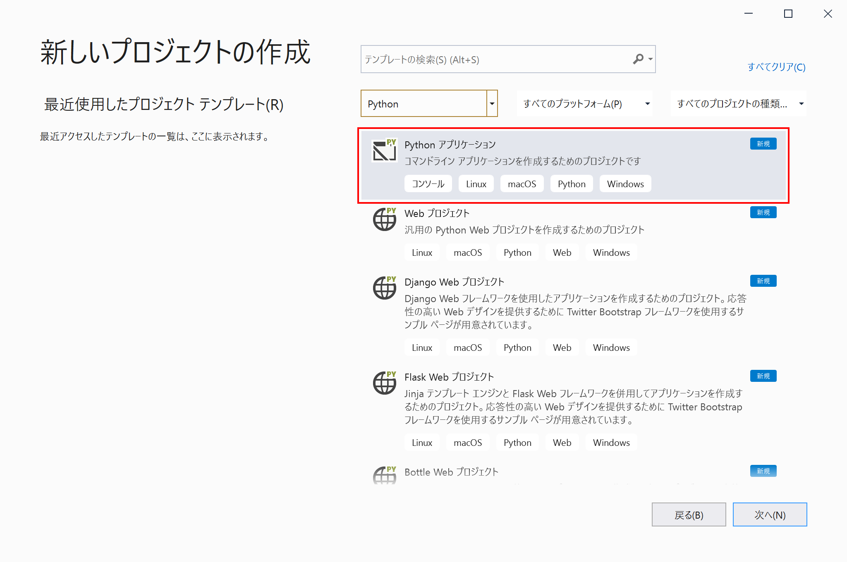Select the Web プロジェクト template
Screen dimensions: 847x562
tap(437, 213)
